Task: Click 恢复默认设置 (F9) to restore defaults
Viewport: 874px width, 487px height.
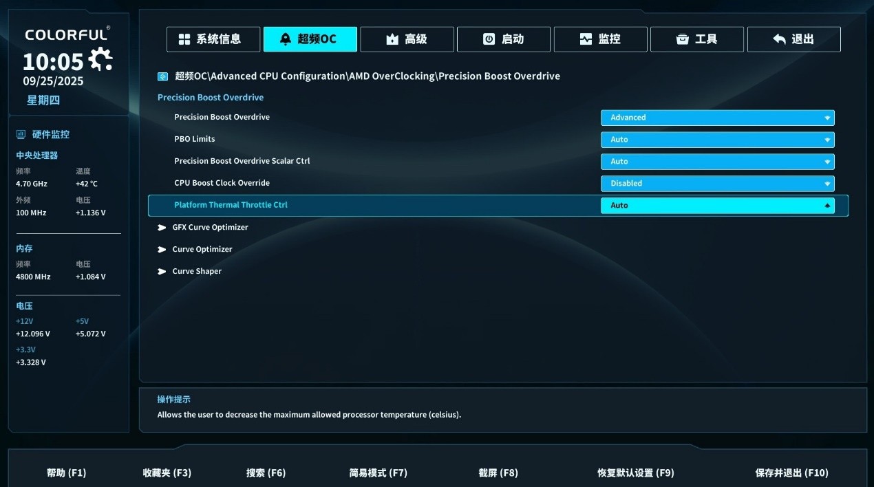Action: pyautogui.click(x=635, y=473)
